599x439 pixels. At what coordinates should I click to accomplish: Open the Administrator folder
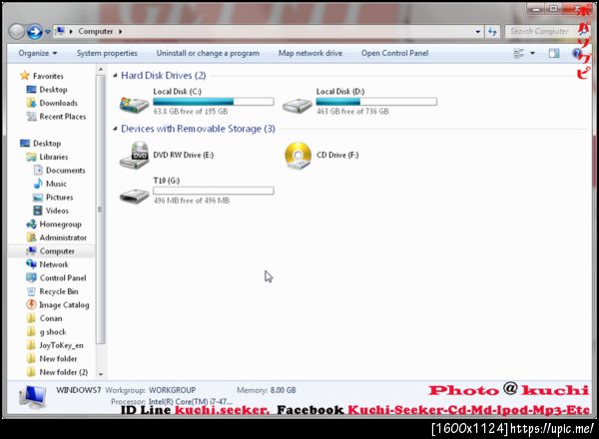[56, 237]
